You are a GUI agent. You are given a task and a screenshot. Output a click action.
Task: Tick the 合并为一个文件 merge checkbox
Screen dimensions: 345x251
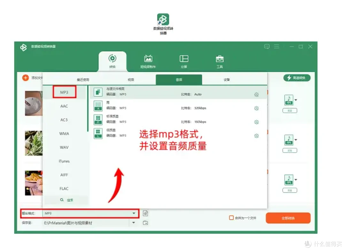[x=231, y=218]
